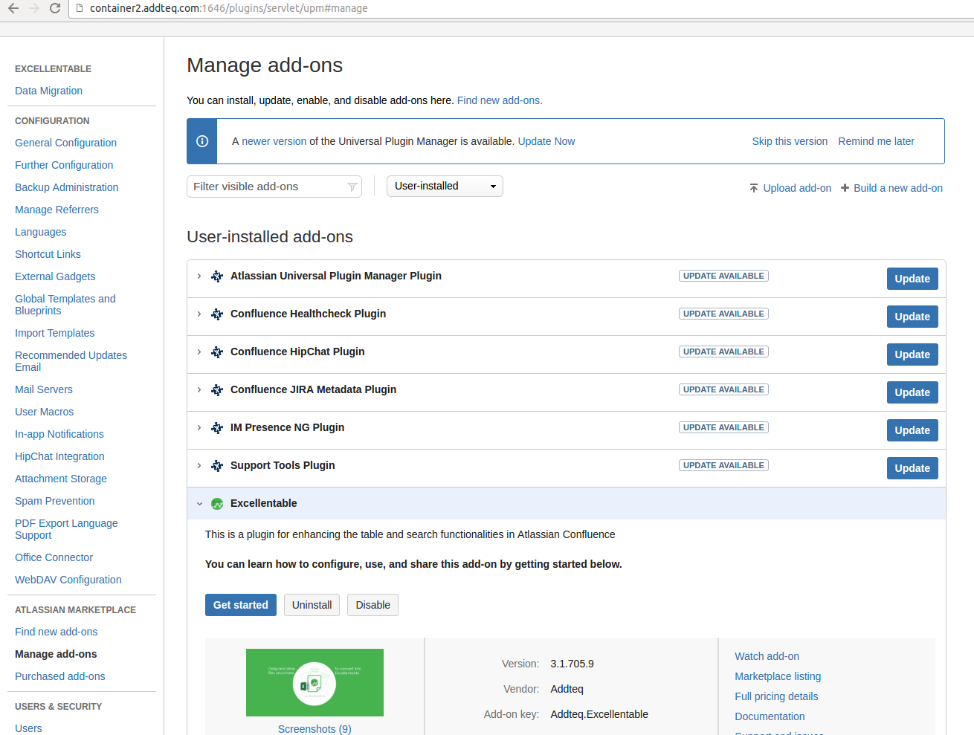Go to Backup Administration in the sidebar
The image size is (974, 735).
click(x=66, y=187)
